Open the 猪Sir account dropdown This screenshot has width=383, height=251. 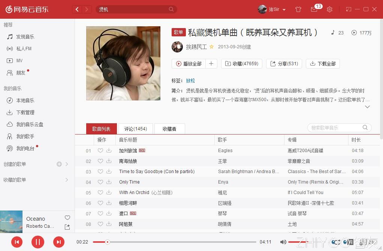point(274,9)
